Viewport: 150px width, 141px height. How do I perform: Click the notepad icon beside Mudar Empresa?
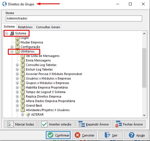tap(17, 42)
